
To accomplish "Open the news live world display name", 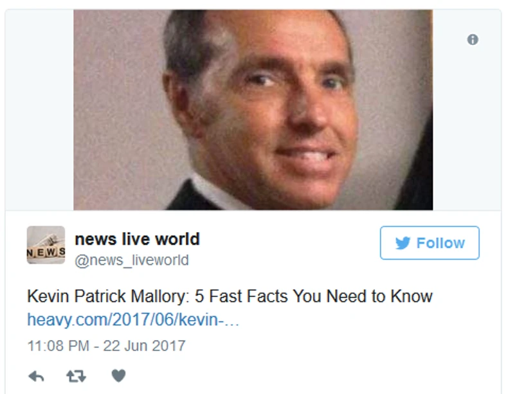I will [137, 239].
